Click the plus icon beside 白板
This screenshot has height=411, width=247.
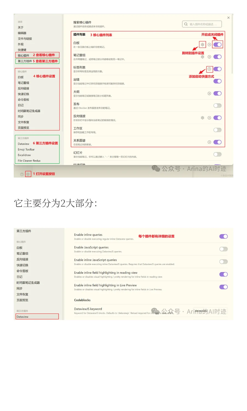209,44
